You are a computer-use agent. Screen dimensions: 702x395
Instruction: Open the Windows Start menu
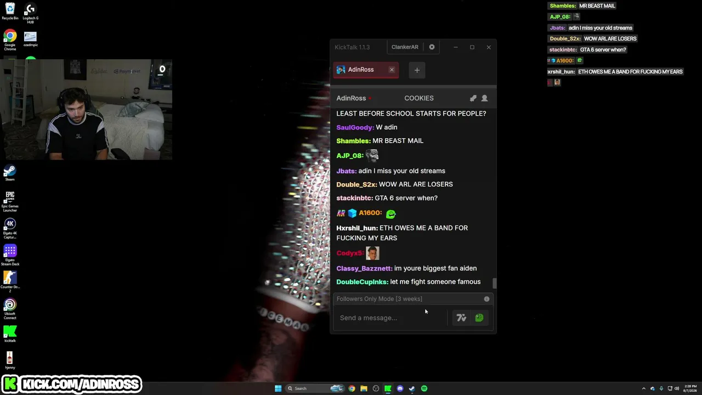coord(278,388)
